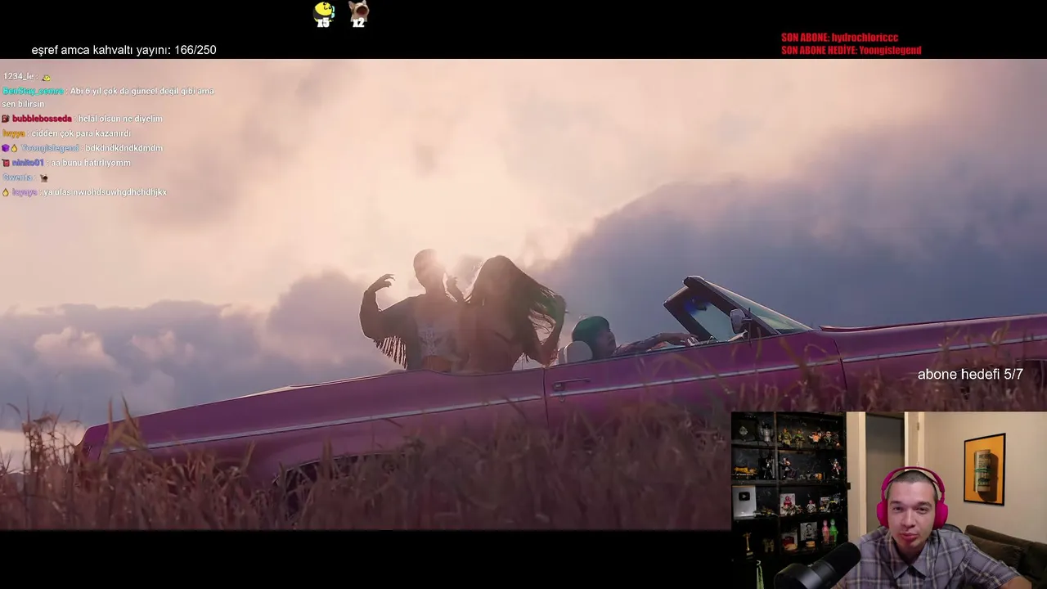Viewport: 1047px width, 589px height.
Task: Click the username ninito01 in chat
Action: pyautogui.click(x=28, y=163)
